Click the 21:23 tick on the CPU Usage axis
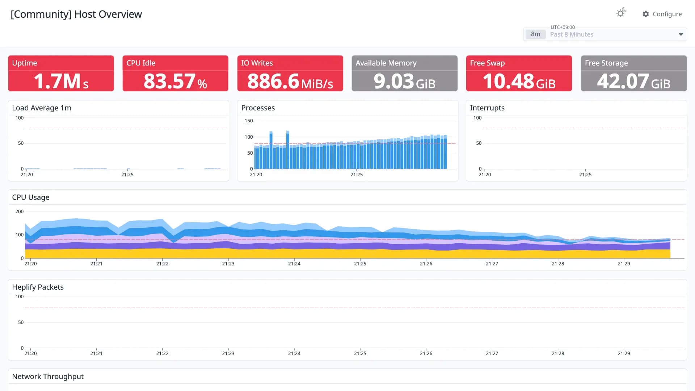The height and width of the screenshot is (391, 695). (x=228, y=264)
